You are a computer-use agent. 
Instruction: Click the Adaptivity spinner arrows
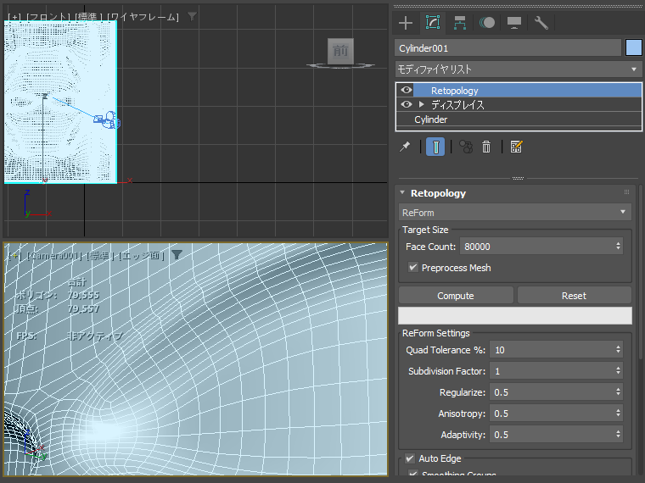coord(618,435)
